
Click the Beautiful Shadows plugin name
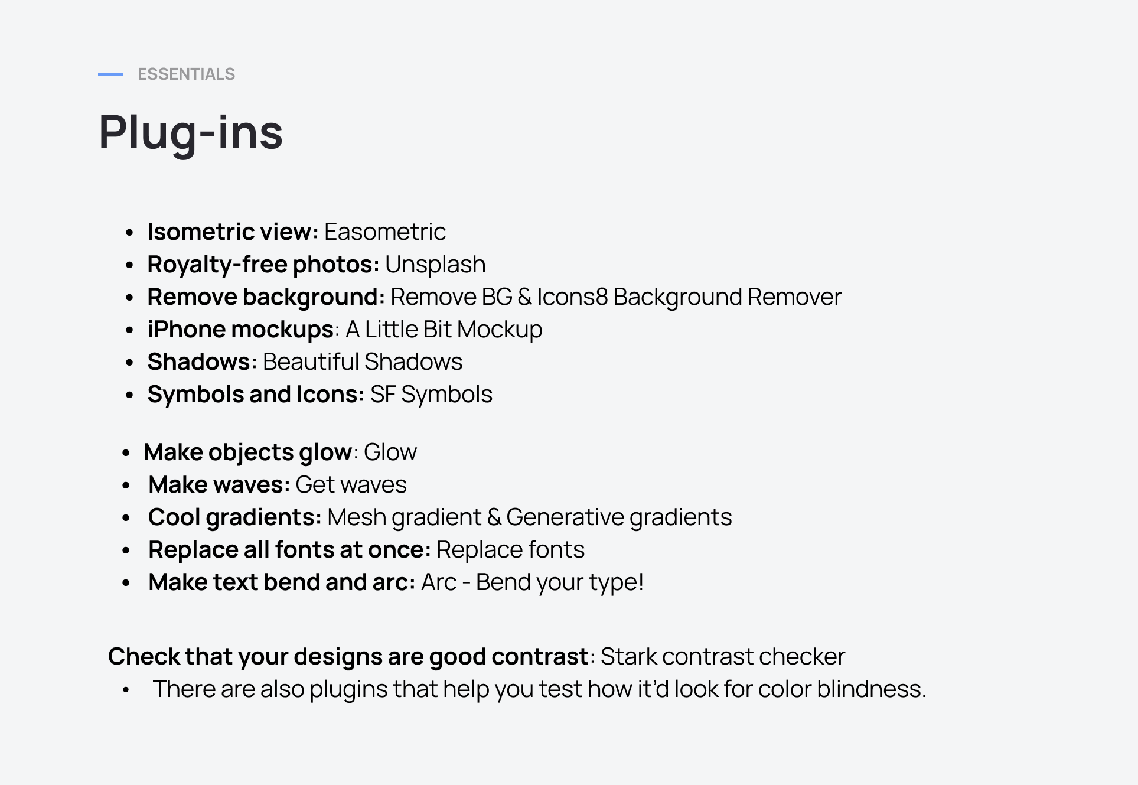coord(362,362)
